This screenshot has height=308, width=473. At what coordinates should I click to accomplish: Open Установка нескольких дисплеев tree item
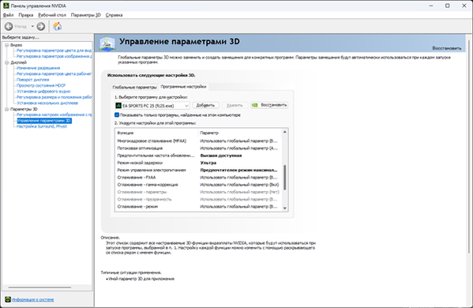pyautogui.click(x=47, y=103)
